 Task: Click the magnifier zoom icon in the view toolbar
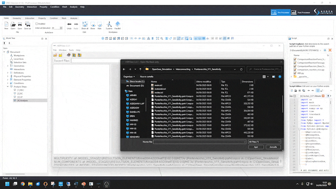point(162,38)
